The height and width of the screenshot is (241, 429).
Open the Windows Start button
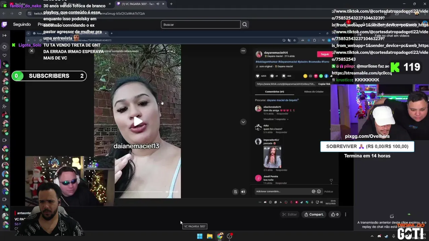point(199,236)
